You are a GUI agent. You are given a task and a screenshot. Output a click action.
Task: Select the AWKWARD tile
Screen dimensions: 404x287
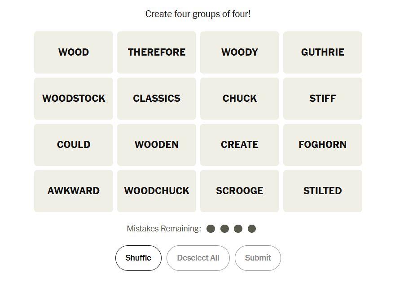(x=74, y=191)
